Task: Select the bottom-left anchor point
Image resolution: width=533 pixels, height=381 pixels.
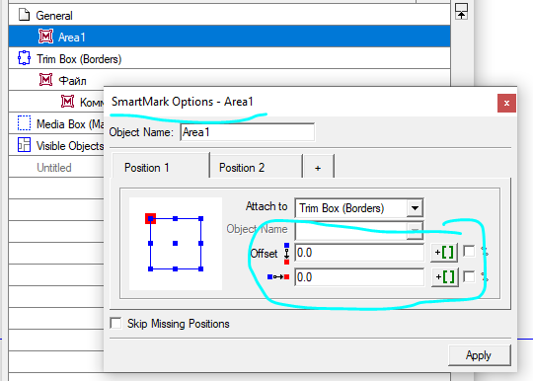Action: [x=151, y=268]
